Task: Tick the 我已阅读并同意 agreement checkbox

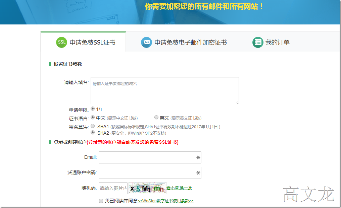Action: pyautogui.click(x=101, y=201)
